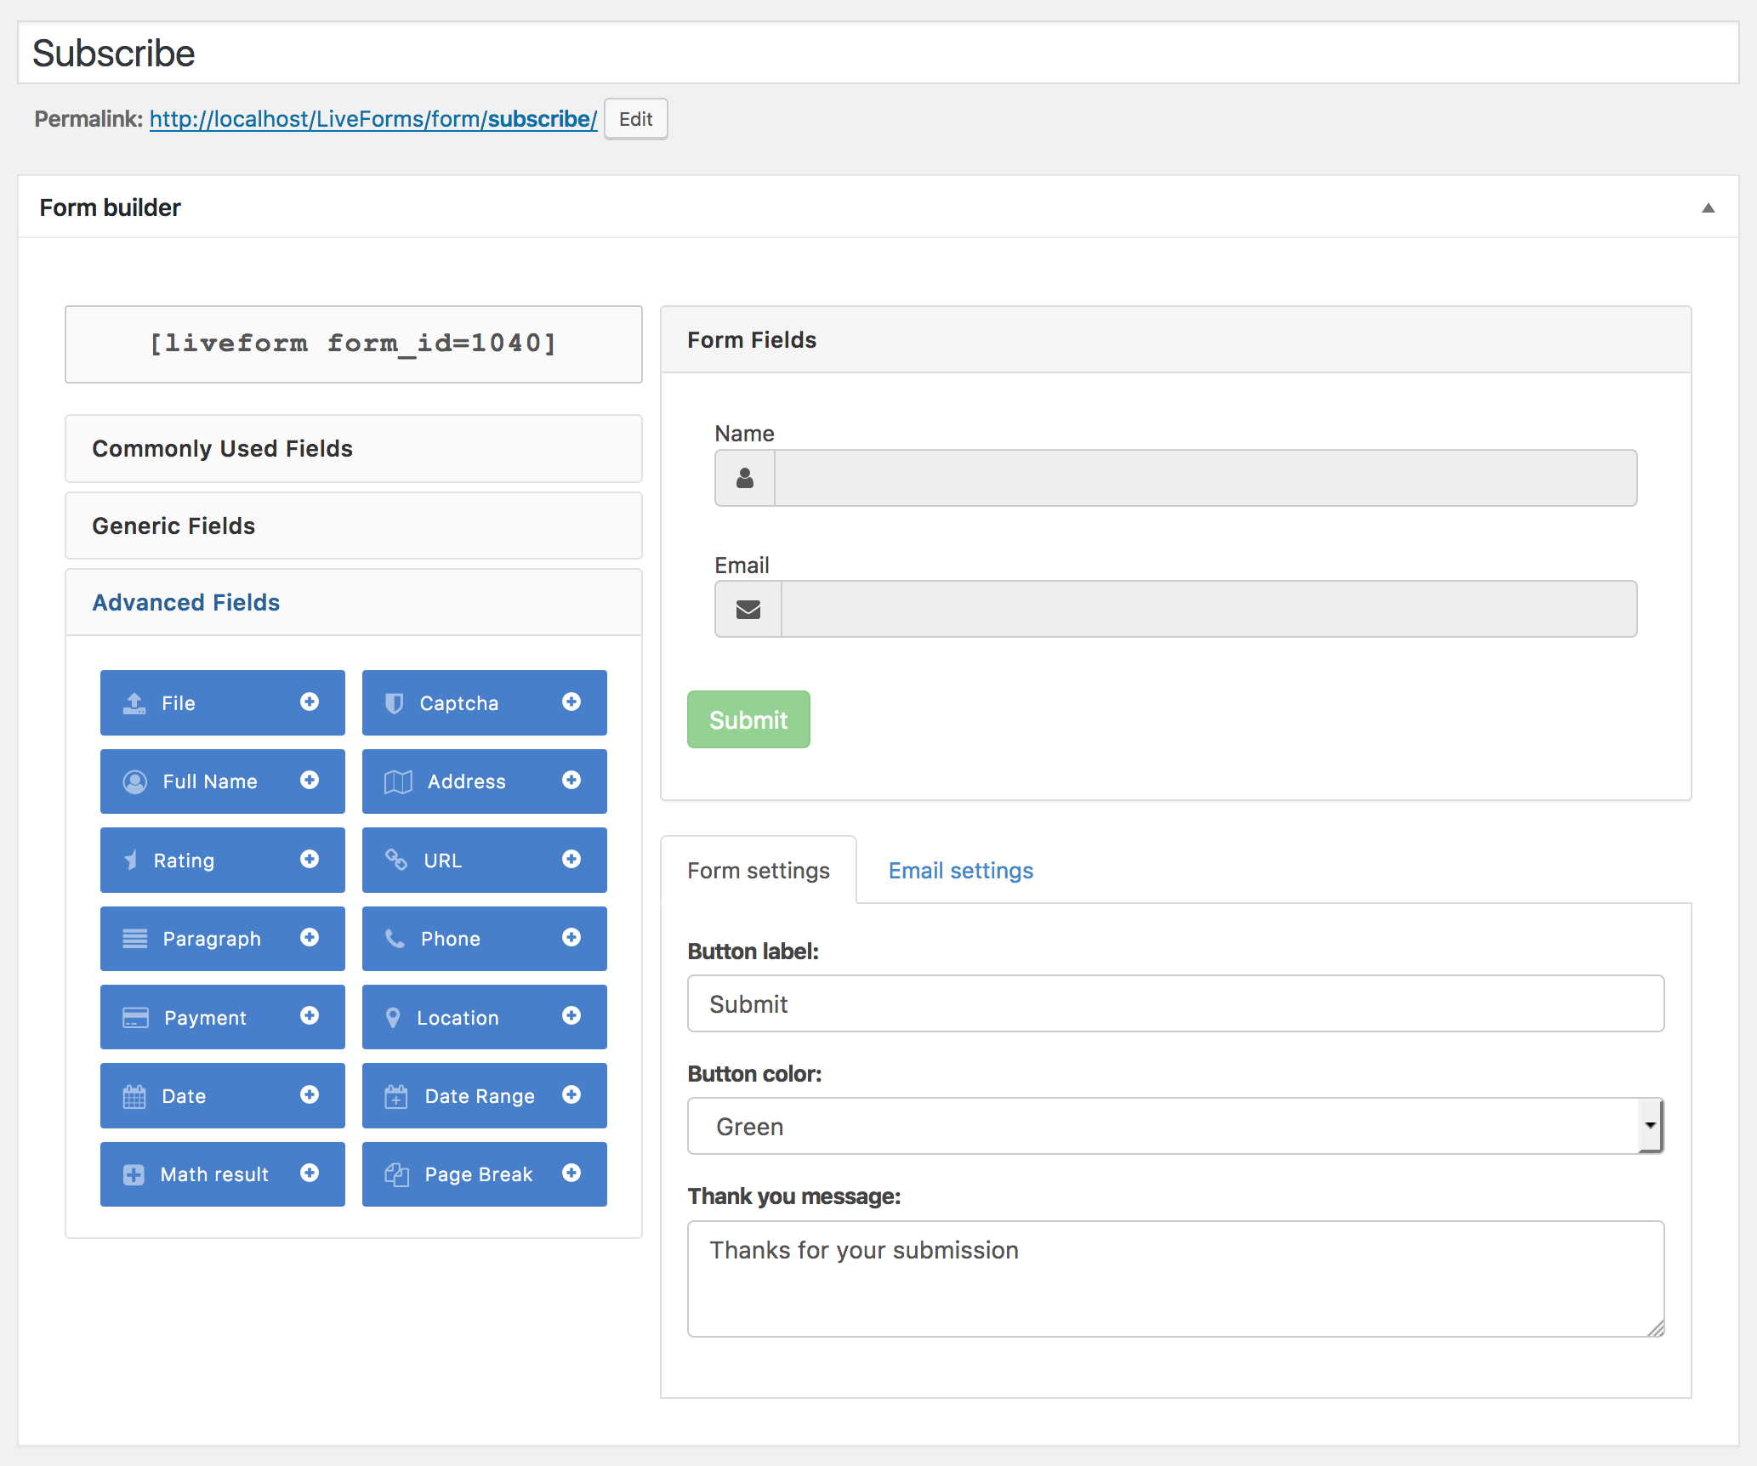Click the plus icon beside Location
Screen dimensions: 1757x1466
point(571,1016)
